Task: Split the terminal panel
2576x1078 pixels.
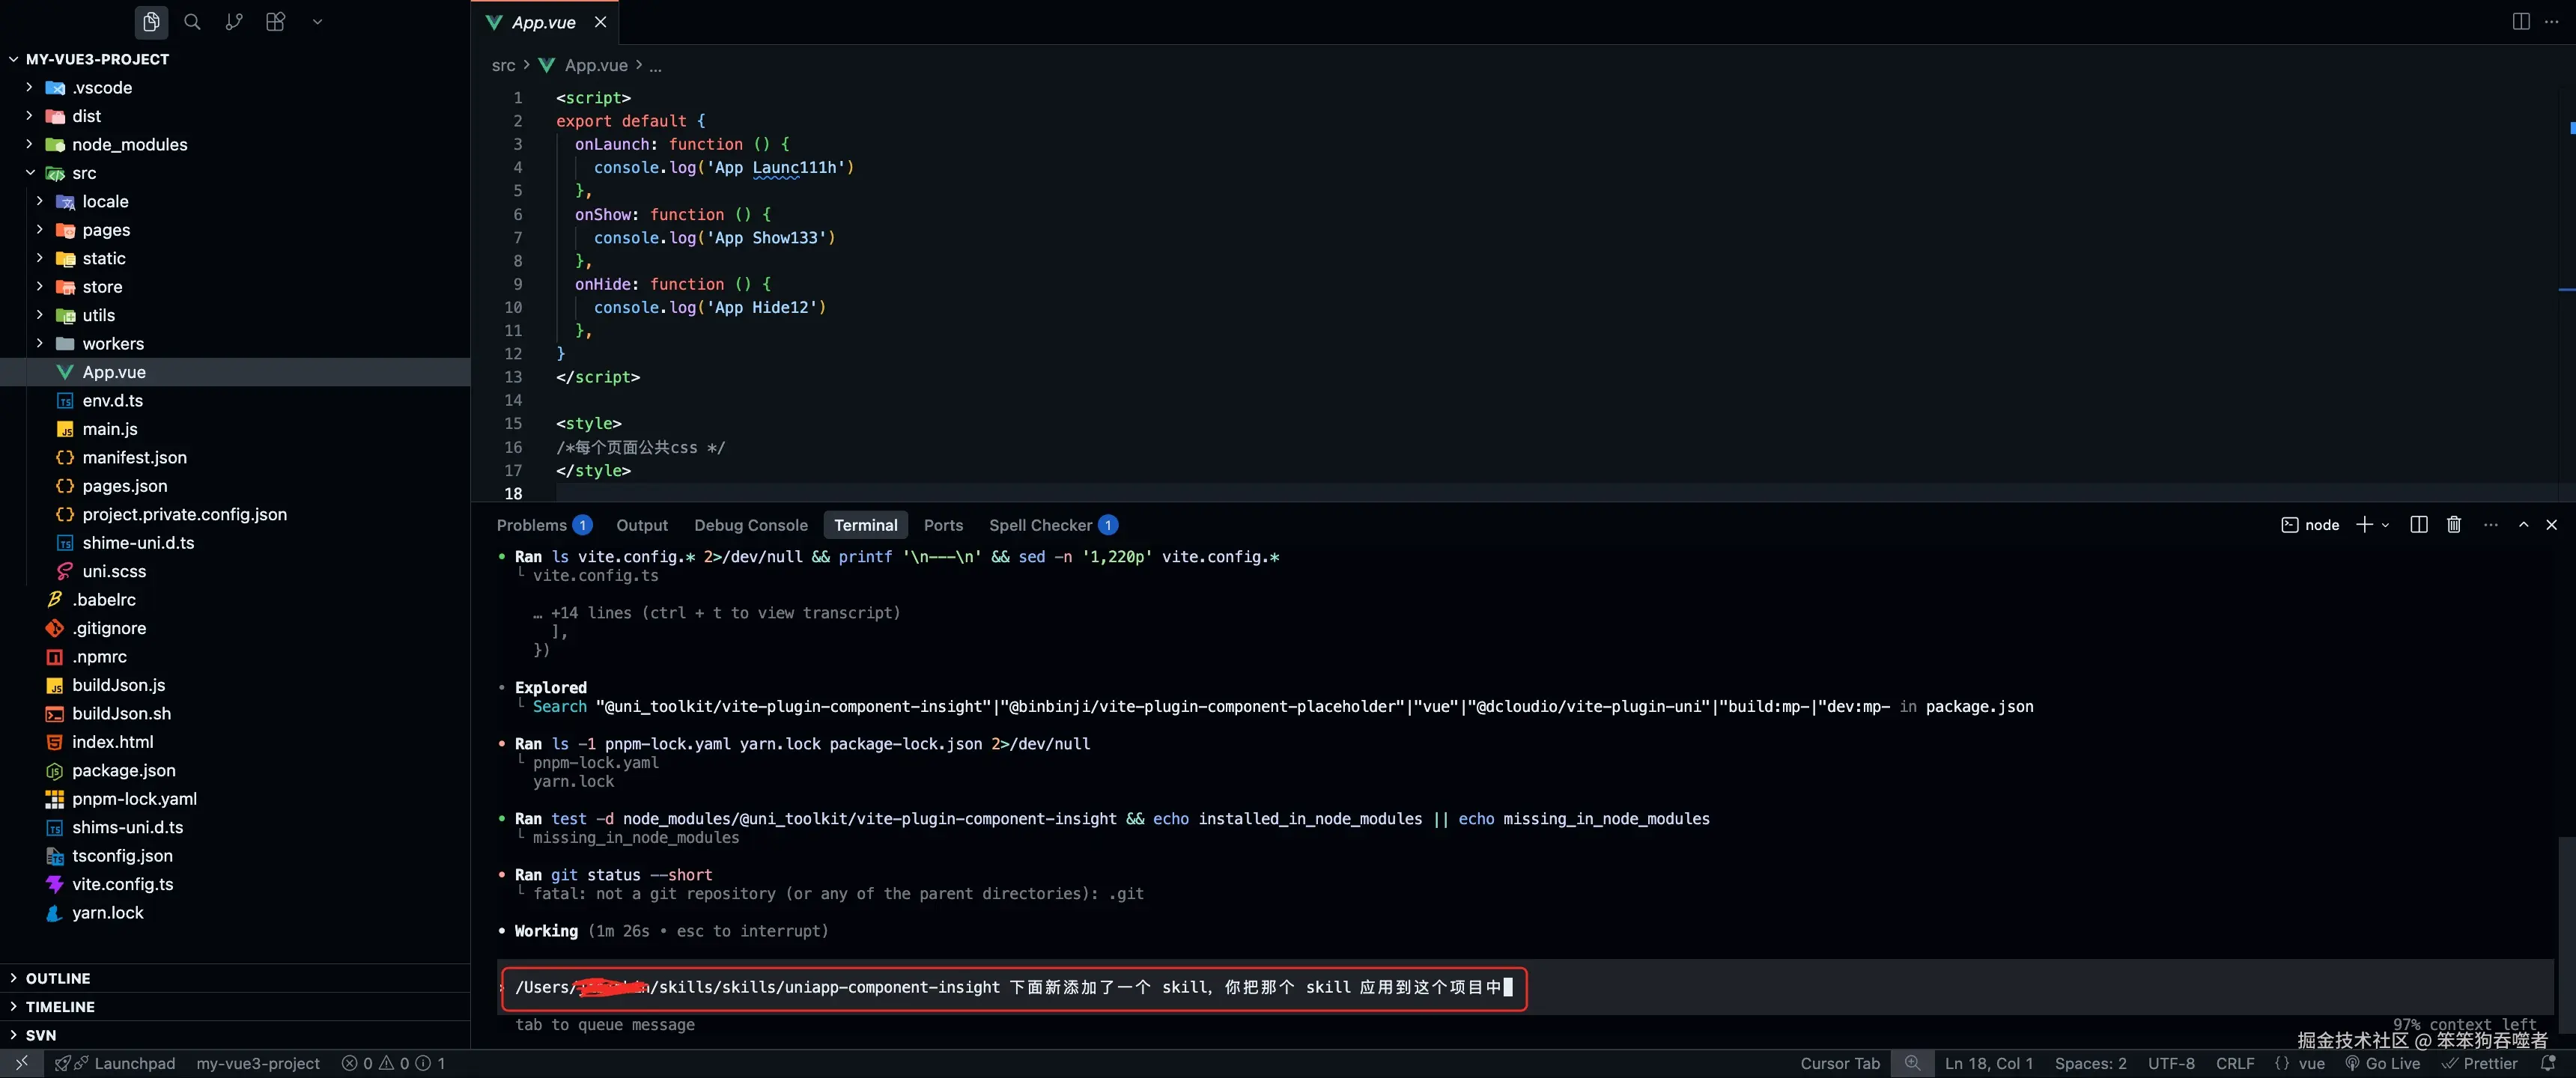Action: [x=2418, y=525]
